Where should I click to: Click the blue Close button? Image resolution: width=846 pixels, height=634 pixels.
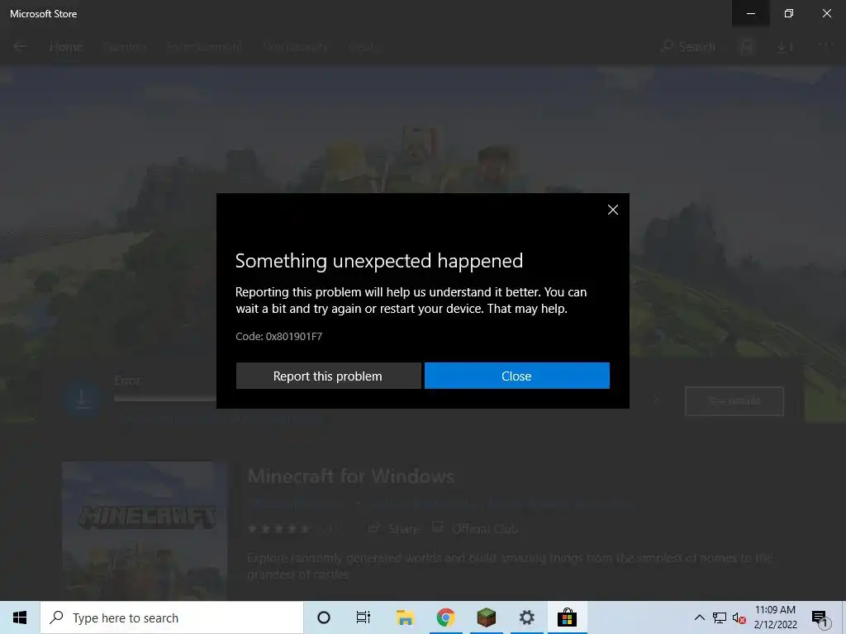pyautogui.click(x=517, y=376)
